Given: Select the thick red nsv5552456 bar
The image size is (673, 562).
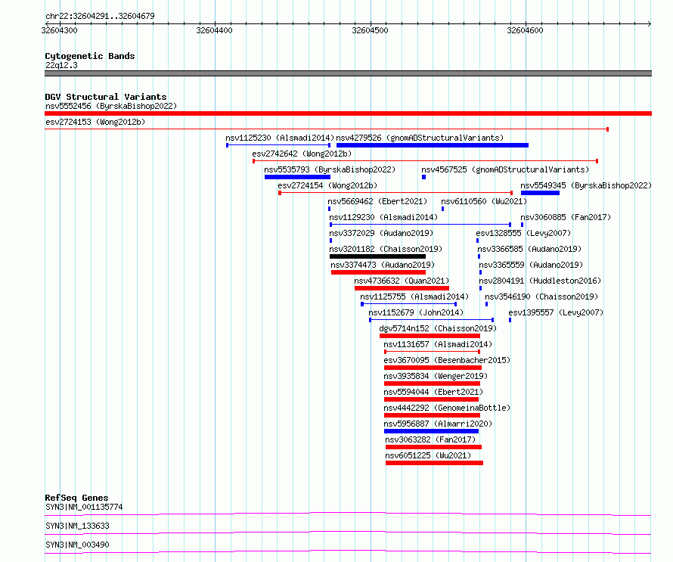Looking at the screenshot, I should click(348, 113).
